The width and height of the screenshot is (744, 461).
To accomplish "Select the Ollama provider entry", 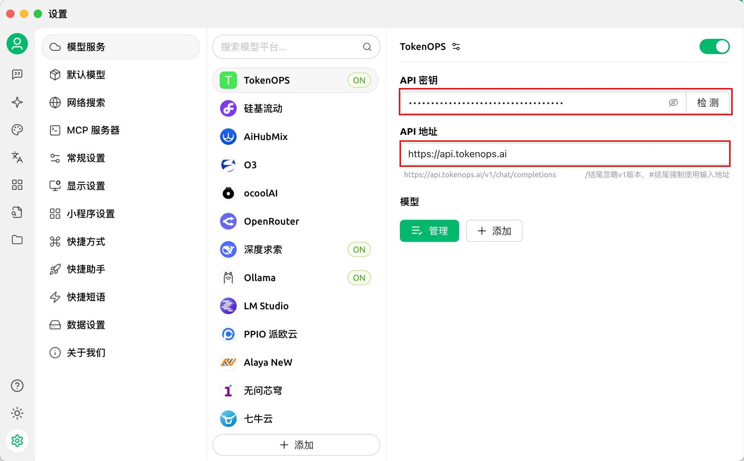I will 260,278.
